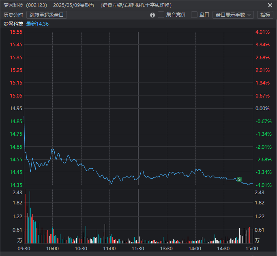Click the 11:30 time axis label

[x=138, y=248]
